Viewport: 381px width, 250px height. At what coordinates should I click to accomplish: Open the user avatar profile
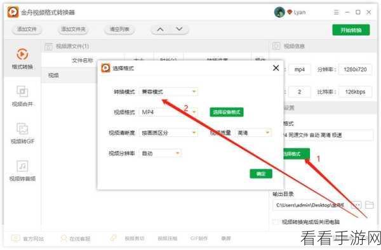point(279,12)
